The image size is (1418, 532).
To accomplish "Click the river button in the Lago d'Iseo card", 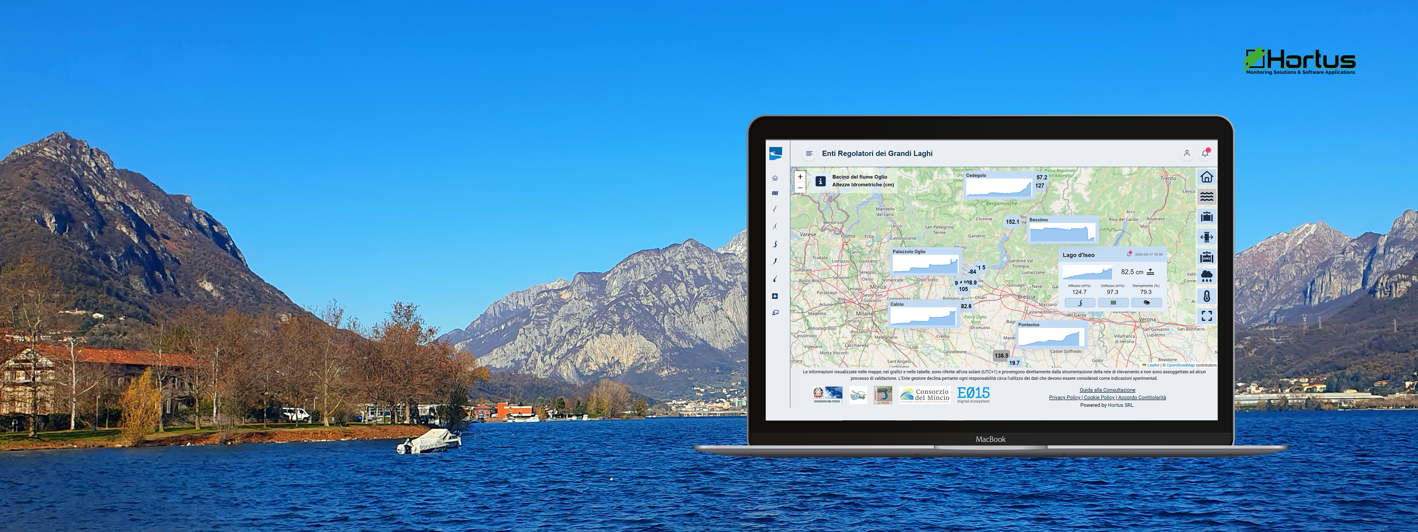I will (1079, 302).
